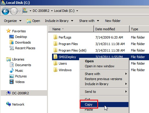
Task: Select the Users folder icon
Action: tap(55, 63)
